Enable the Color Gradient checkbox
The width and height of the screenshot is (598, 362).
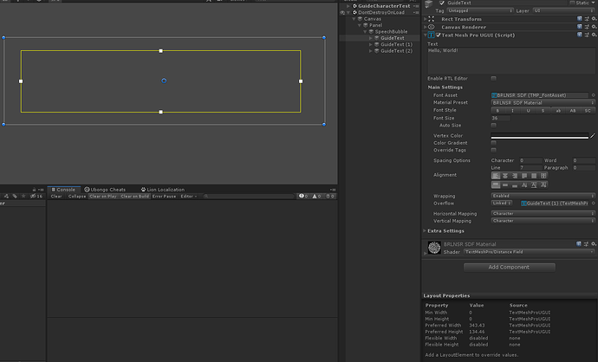(494, 143)
